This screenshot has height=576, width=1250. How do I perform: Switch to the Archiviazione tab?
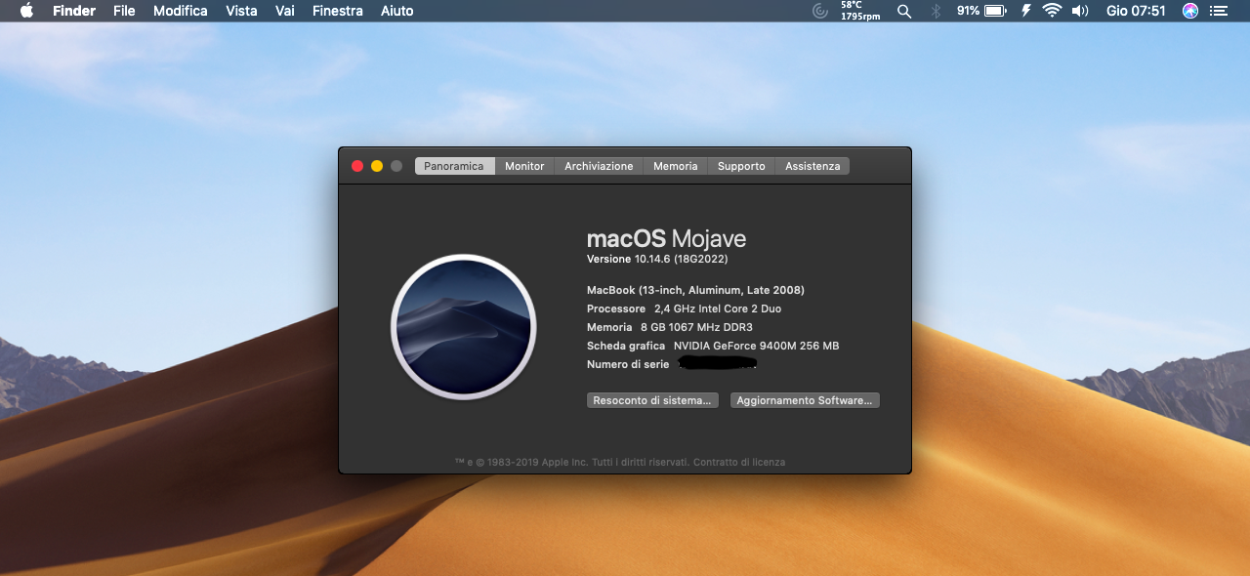point(599,166)
